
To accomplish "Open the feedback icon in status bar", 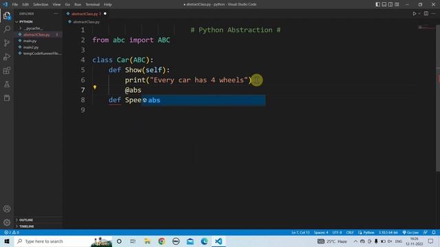I will point(426,233).
